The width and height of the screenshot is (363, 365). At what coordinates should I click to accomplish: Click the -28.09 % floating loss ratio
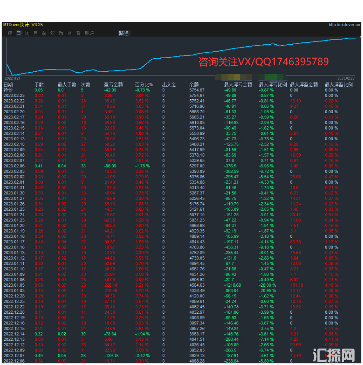[267, 285]
